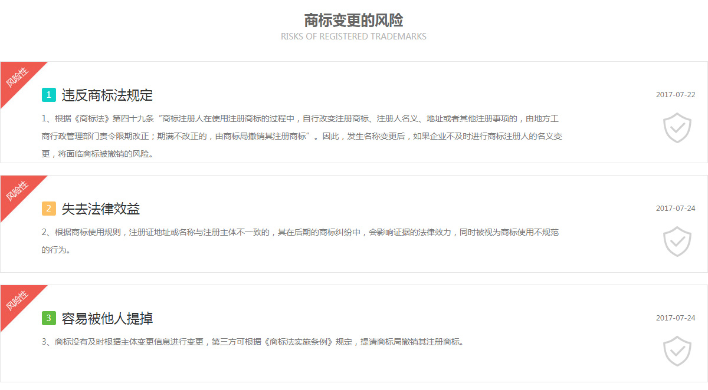Click the shield checkmark icon in 容易被他人提掉 card
This screenshot has width=708, height=390.
677,351
